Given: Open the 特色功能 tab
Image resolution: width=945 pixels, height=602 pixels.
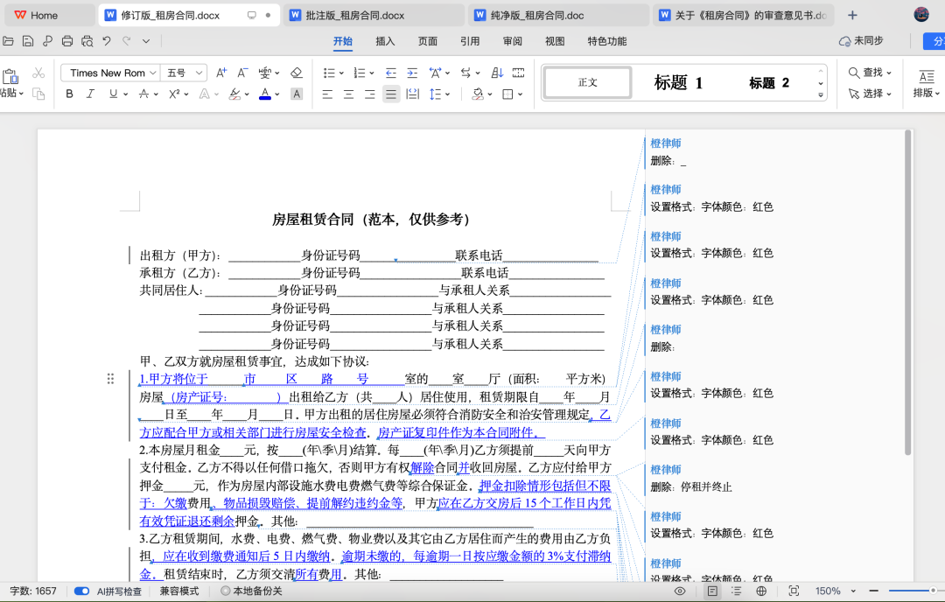Looking at the screenshot, I should pyautogui.click(x=607, y=41).
